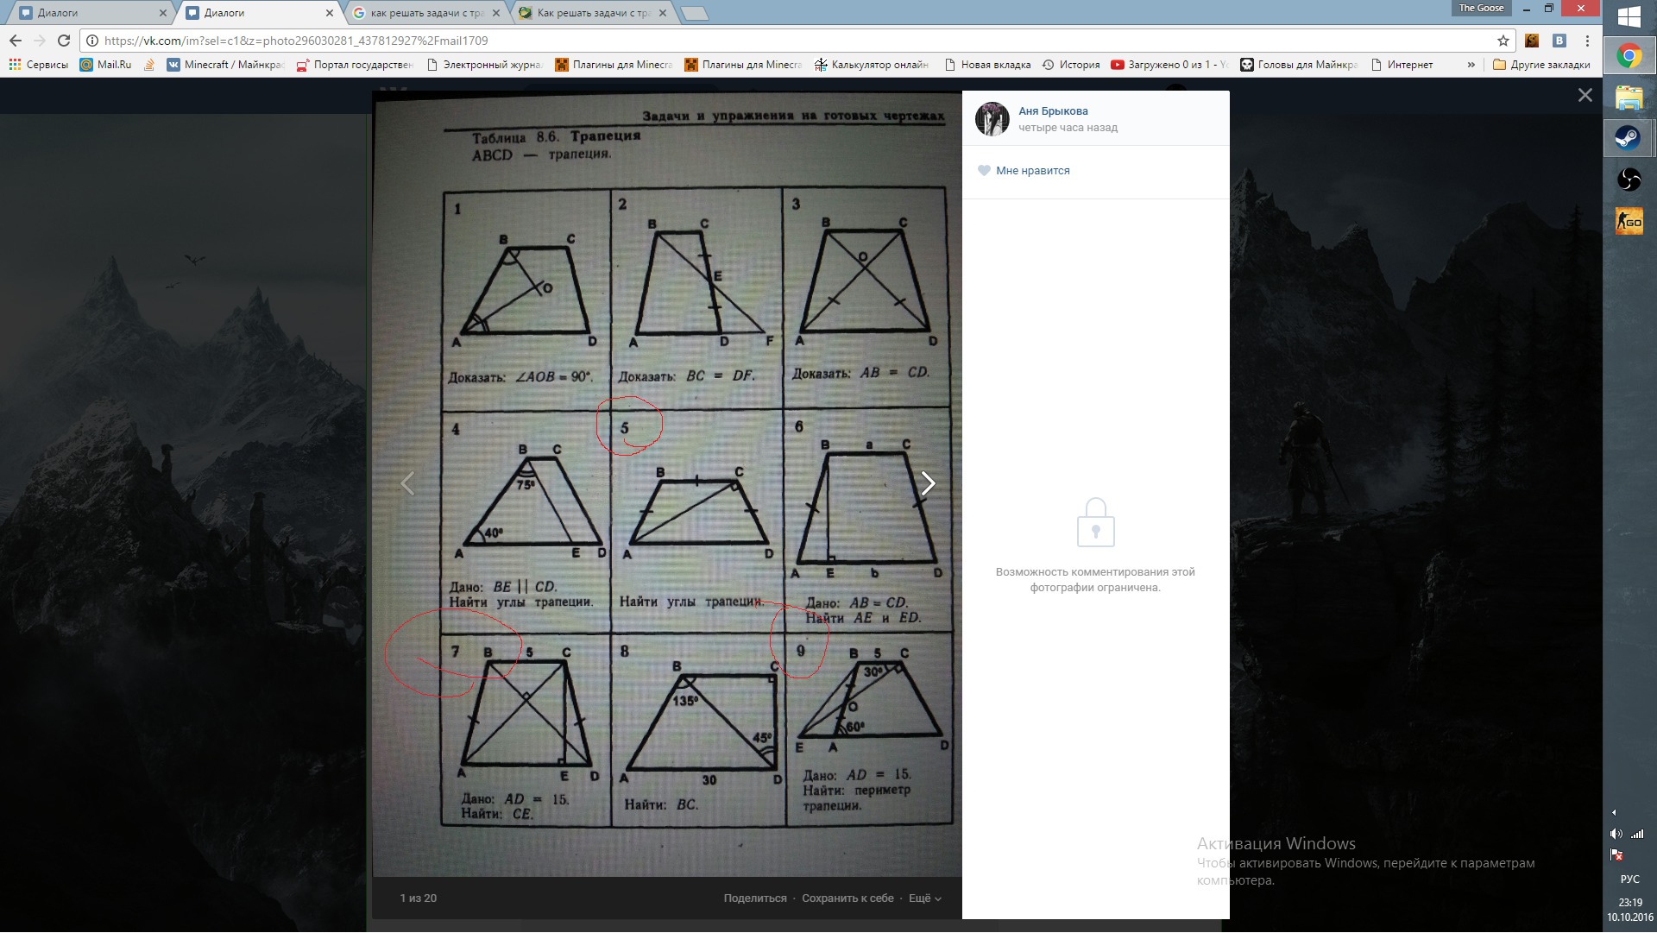Bookmark this page with the star
The image size is (1657, 933).
1503,41
